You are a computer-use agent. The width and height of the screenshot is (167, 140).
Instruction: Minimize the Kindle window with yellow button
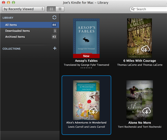[9, 3]
